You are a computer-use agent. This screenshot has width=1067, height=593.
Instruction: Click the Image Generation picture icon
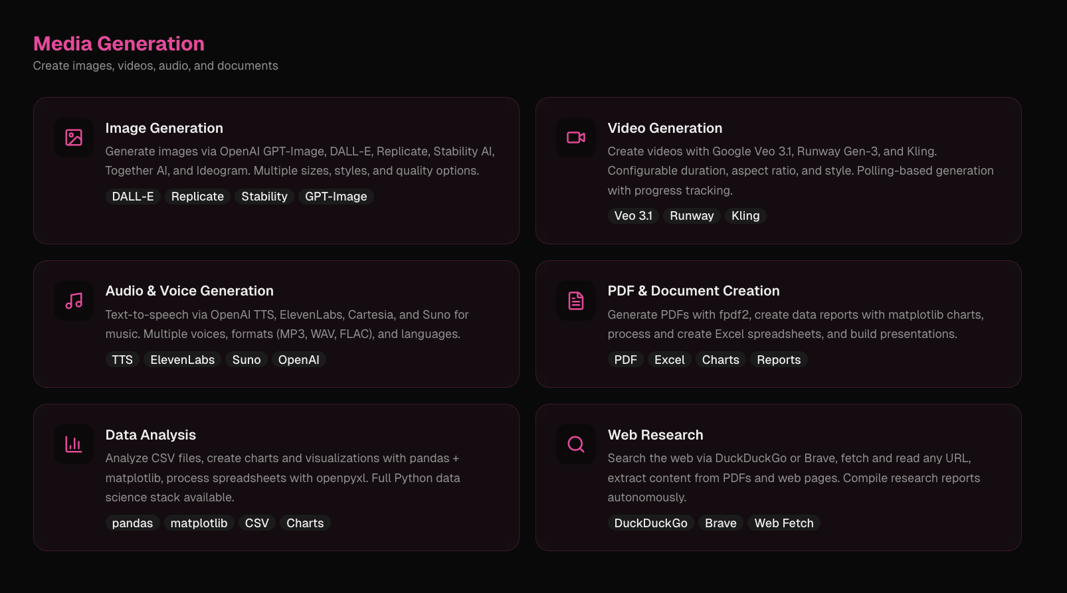pos(74,137)
